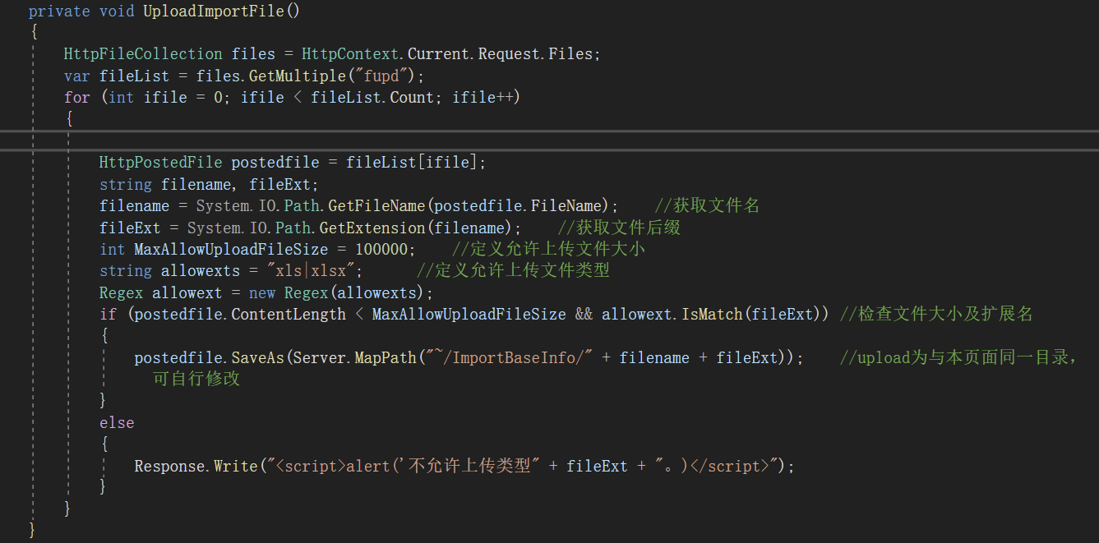Viewport: 1099px width, 543px height.
Task: Click the 'for' loop keyword
Action: (x=77, y=97)
